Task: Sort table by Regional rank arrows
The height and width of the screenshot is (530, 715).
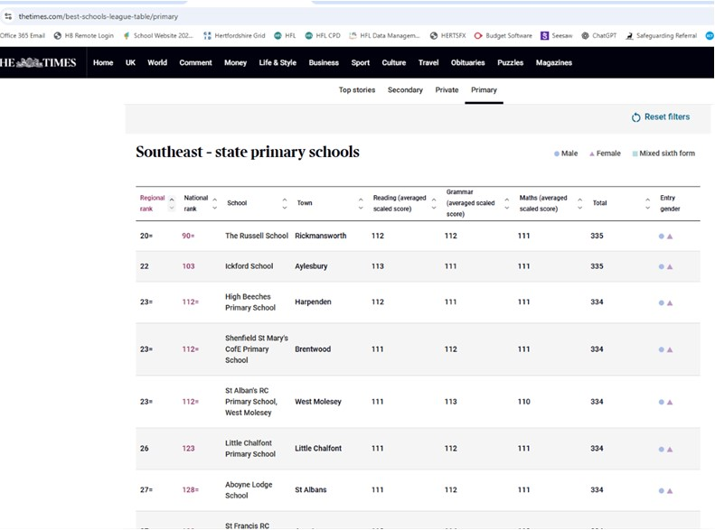Action: click(x=172, y=203)
